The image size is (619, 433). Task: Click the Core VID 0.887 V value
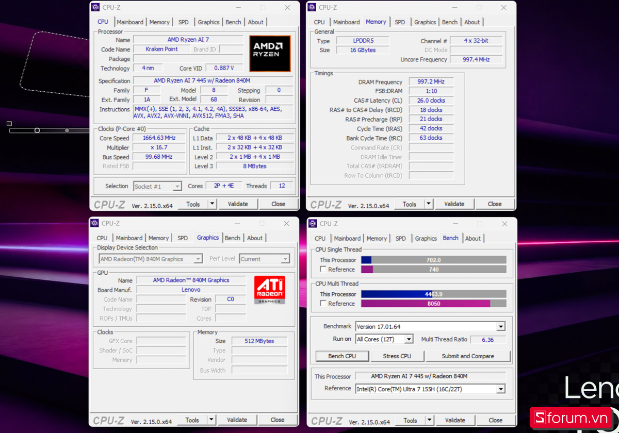224,68
